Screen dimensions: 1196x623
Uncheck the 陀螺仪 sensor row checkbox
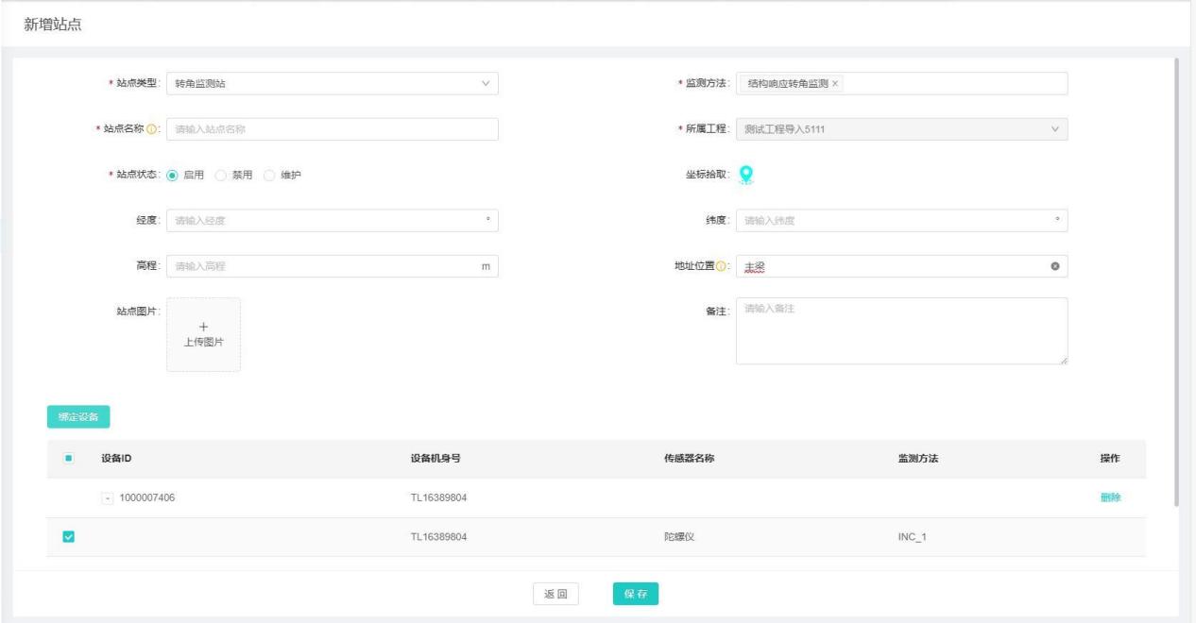(x=68, y=537)
